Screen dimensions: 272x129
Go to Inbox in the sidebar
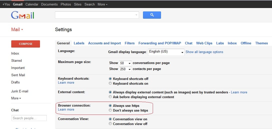coord(15,53)
